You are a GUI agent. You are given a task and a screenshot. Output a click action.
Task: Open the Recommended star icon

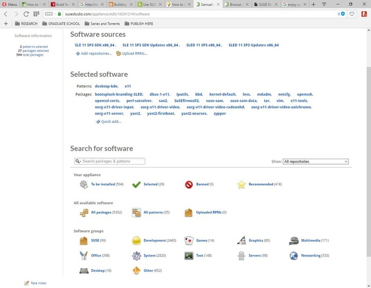click(241, 185)
